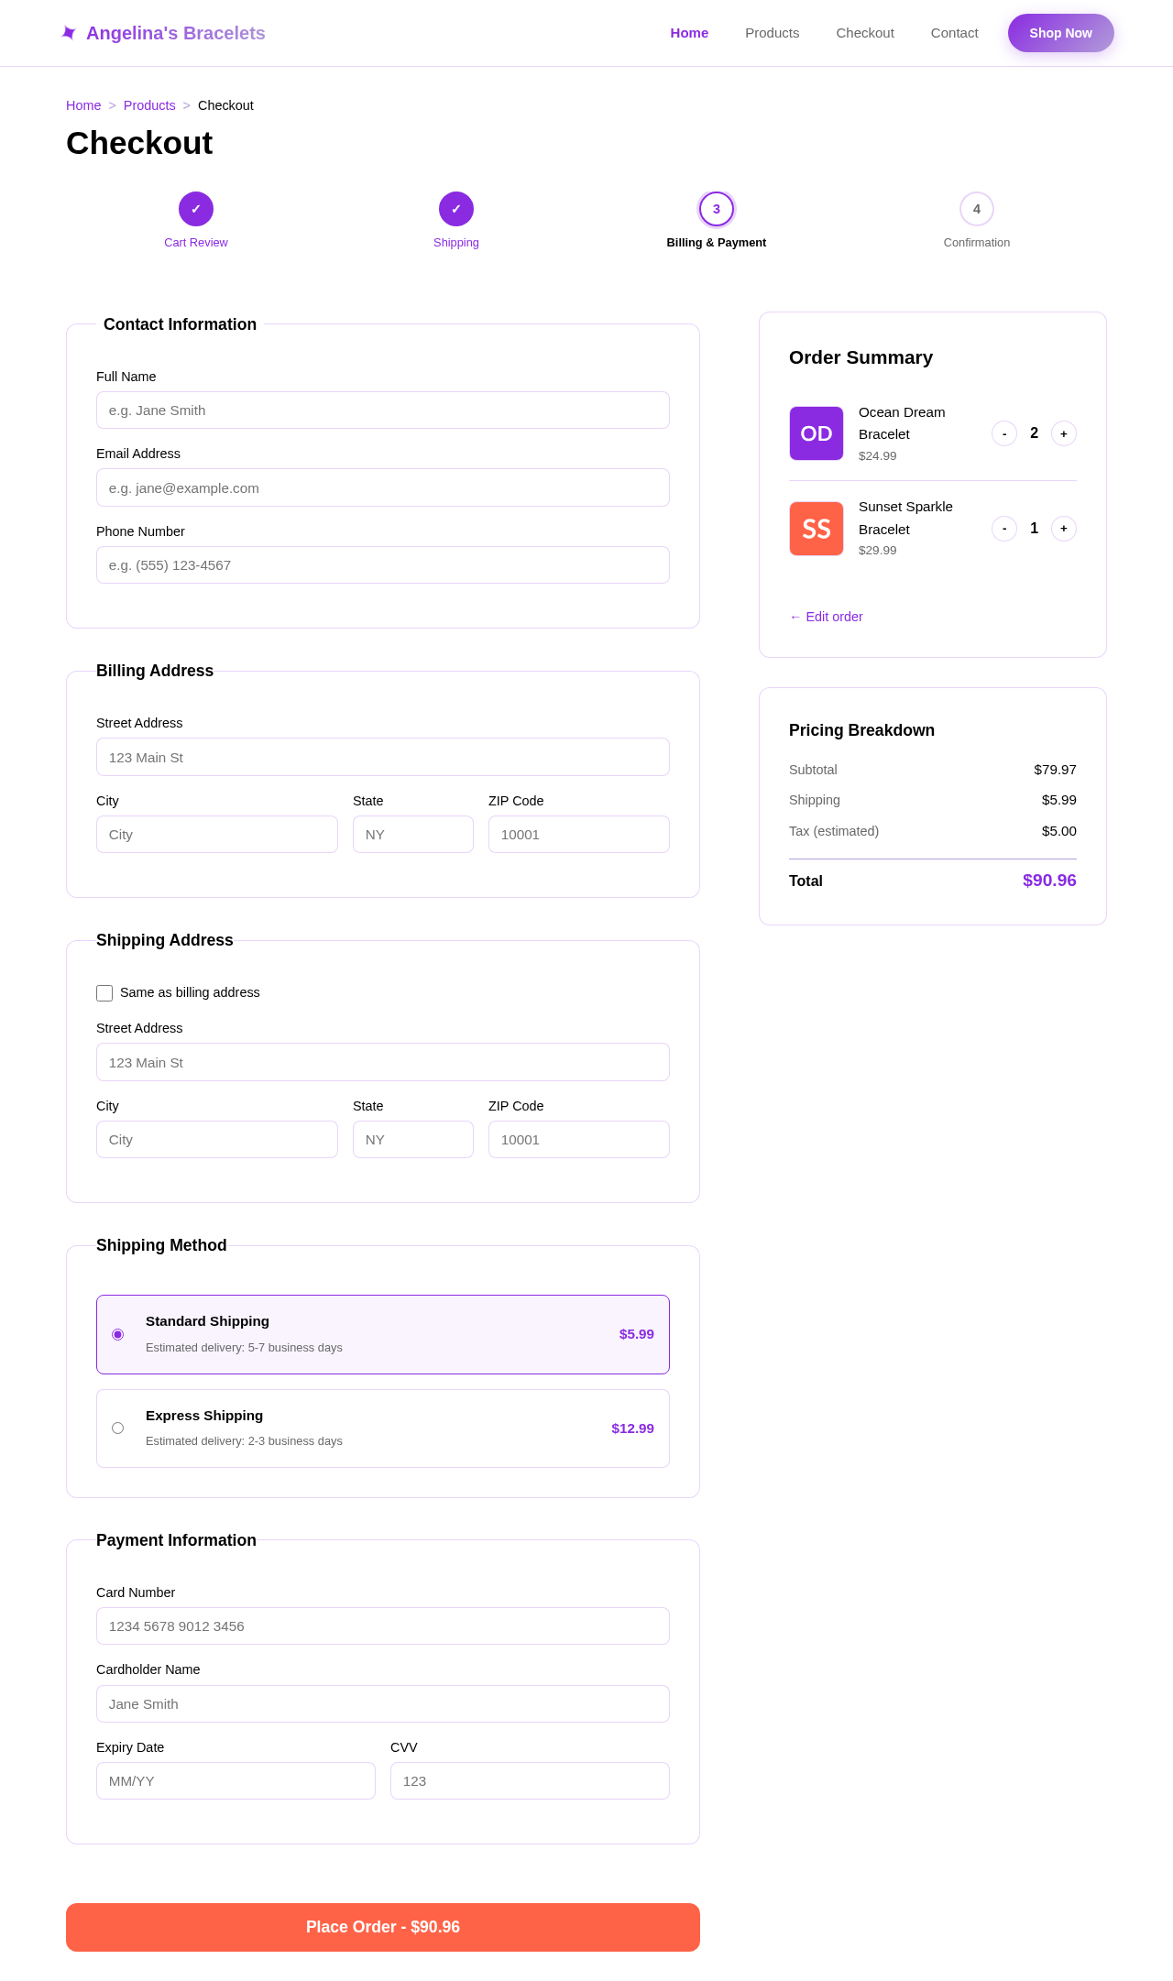Focus the Phone Number field
Viewport: 1173px width, 1981px height.
click(383, 565)
